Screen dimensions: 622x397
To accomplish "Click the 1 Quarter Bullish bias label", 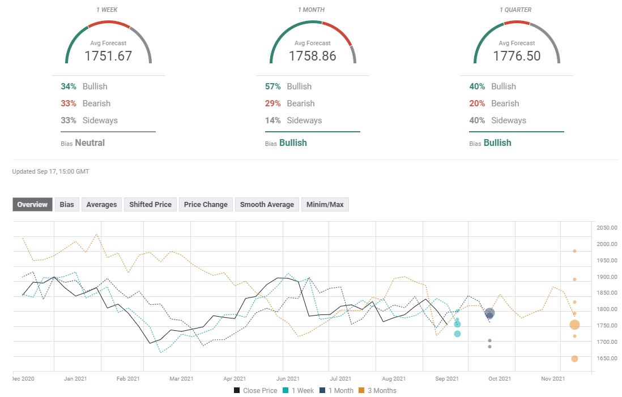I will [x=497, y=143].
